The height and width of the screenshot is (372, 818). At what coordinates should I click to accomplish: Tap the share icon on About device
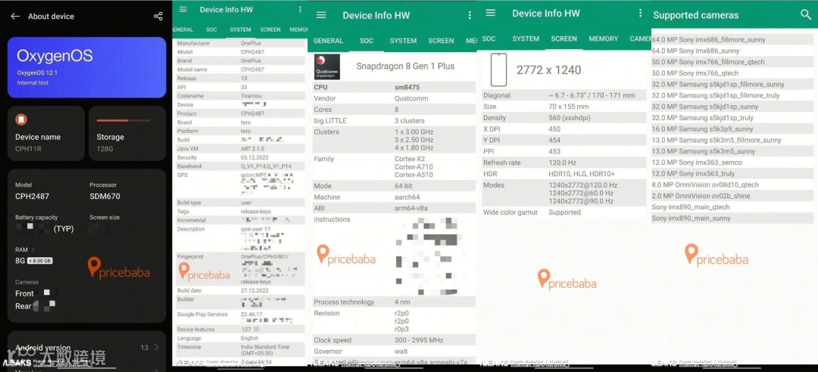click(x=158, y=16)
